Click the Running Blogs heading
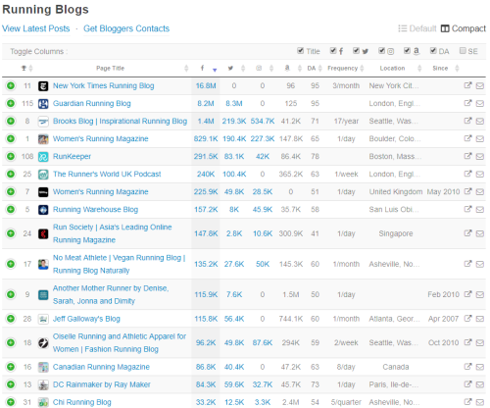The image size is (490, 408). [45, 10]
